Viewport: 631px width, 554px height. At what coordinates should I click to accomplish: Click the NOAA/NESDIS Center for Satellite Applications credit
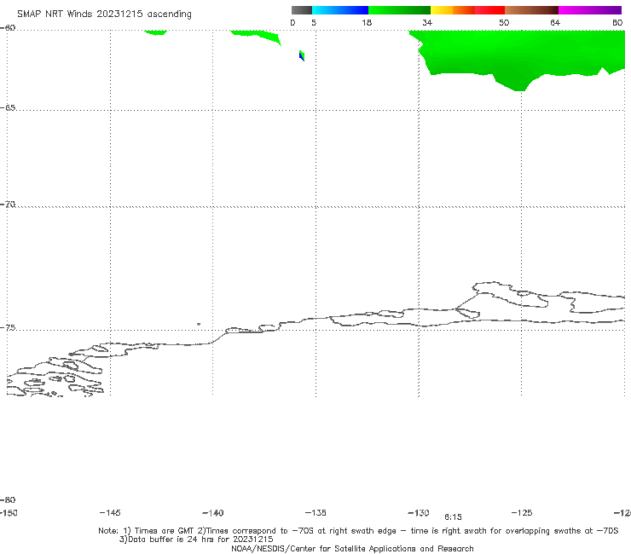(352, 548)
